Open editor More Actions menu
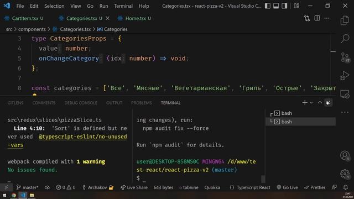Viewport: 354px width, 199px height. click(327, 18)
